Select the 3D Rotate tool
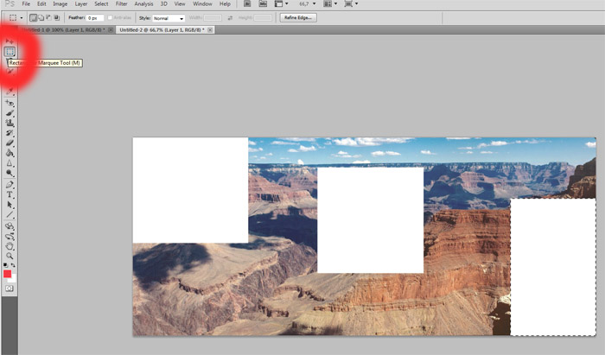The width and height of the screenshot is (605, 355). (x=10, y=226)
